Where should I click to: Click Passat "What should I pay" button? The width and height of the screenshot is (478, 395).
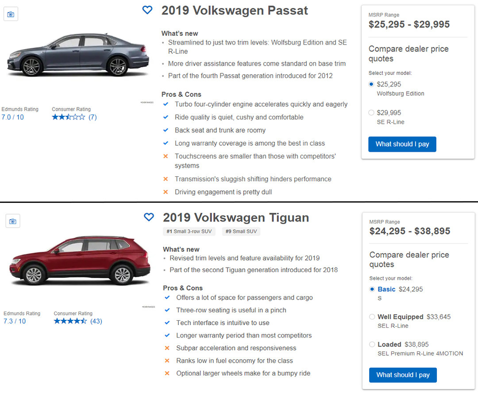pyautogui.click(x=402, y=144)
